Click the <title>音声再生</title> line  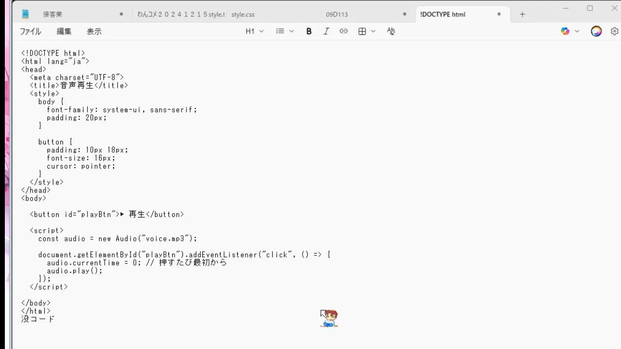click(x=79, y=85)
